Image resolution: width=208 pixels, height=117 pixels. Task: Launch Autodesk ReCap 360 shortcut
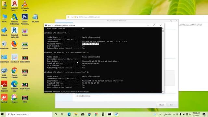click(x=15, y=32)
